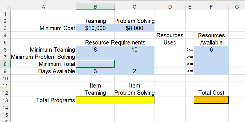Viewport: 245px width, 122px height.
Task: Select column C header
Action: (134, 7)
